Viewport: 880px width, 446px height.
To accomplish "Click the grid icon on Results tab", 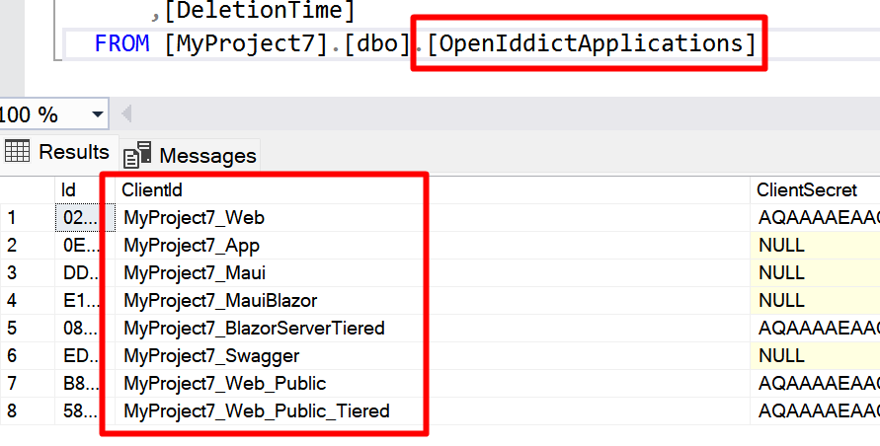I will [17, 152].
